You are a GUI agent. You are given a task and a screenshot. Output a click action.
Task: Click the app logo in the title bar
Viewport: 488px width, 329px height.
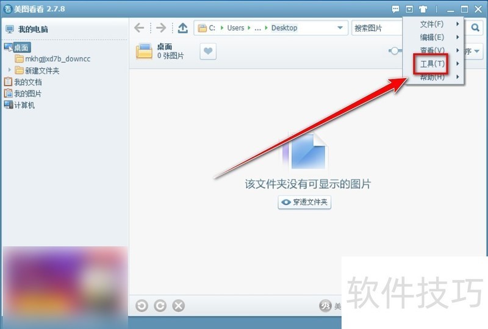7,9
